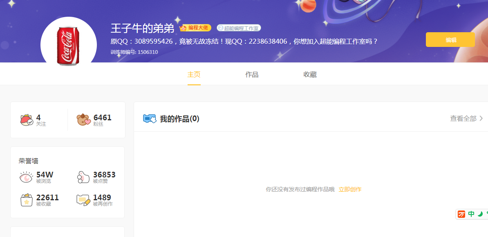The height and width of the screenshot is (237, 488).
Task: Click the 我的作品 section icon
Action: click(150, 118)
